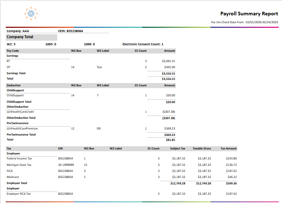Select the RT earnings row
The image size is (282, 204).
coord(91,61)
